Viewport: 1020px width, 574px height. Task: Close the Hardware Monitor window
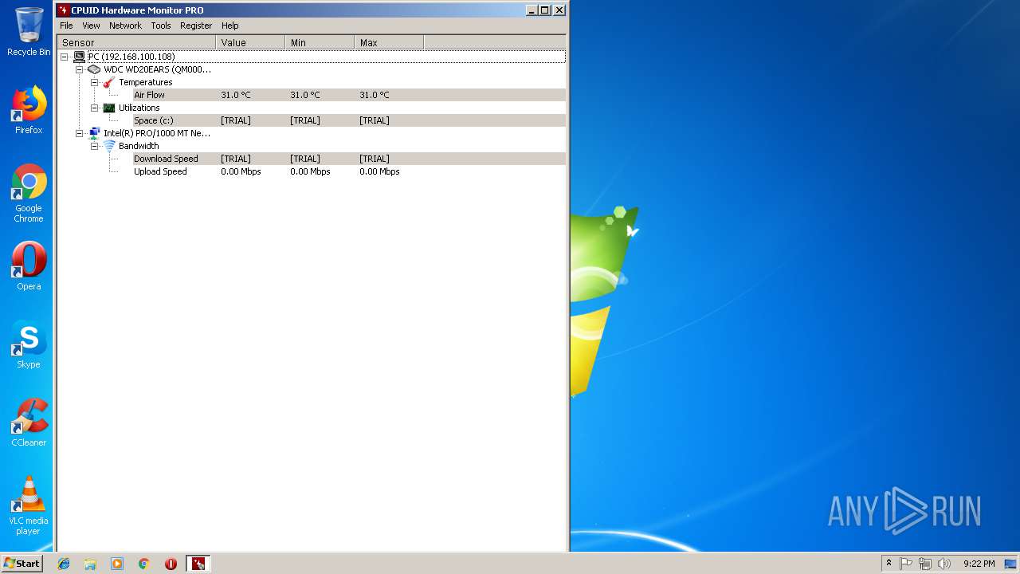click(x=559, y=10)
